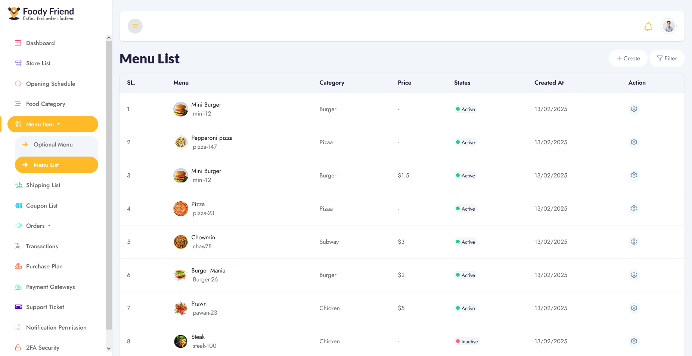Image resolution: width=692 pixels, height=356 pixels.
Task: Open action gear for Chowmin row
Action: tap(634, 242)
